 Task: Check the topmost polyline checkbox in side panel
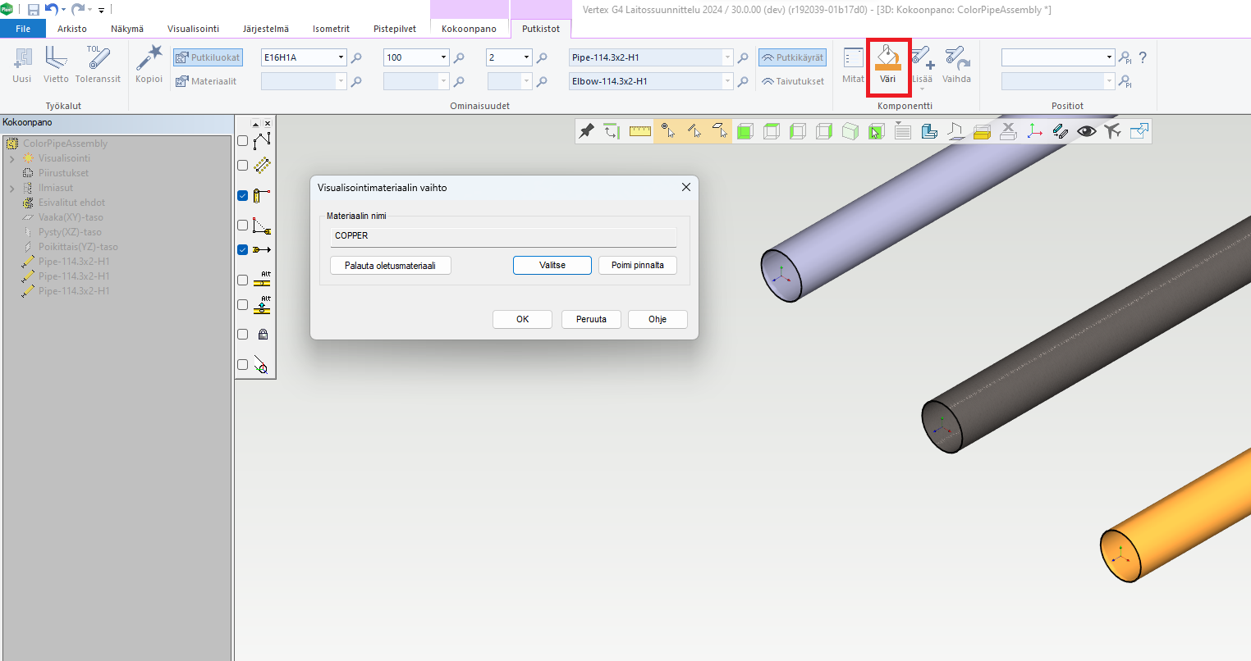[242, 141]
